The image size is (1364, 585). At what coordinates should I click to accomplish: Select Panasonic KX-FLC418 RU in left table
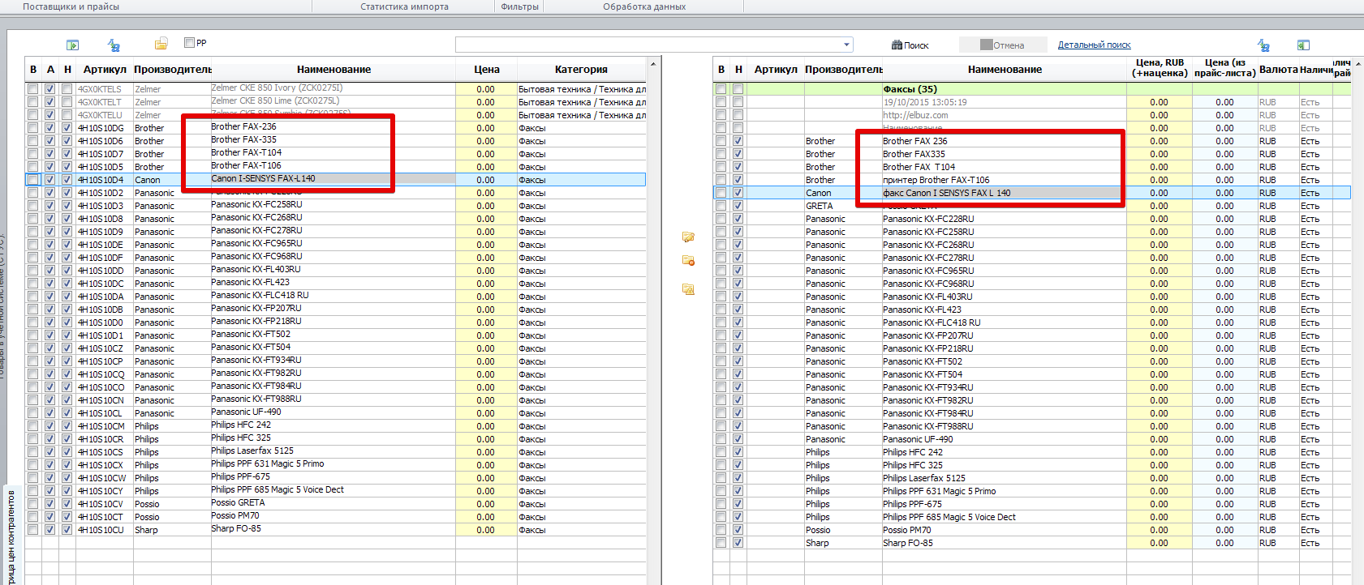[260, 295]
